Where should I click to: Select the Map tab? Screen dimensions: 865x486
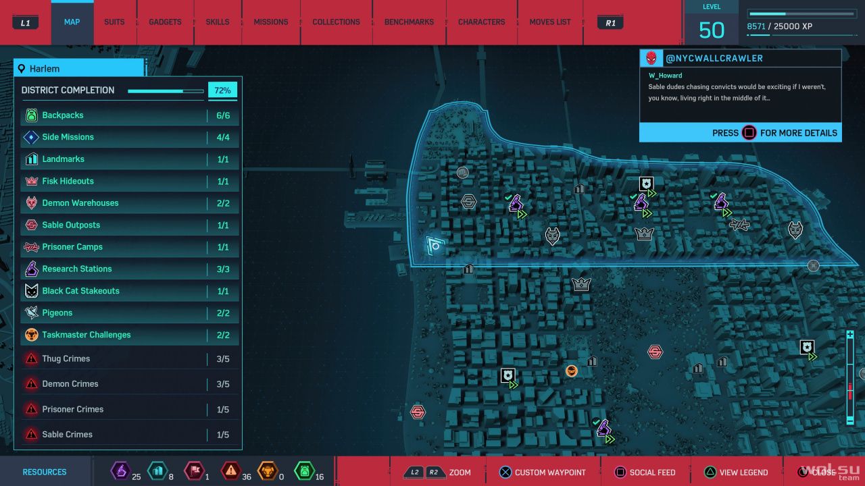[x=72, y=22]
